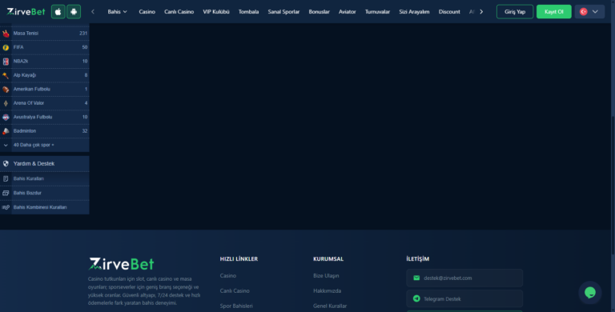Click the destek@zirvebet.com contact button
615x312 pixels.
[x=464, y=278]
